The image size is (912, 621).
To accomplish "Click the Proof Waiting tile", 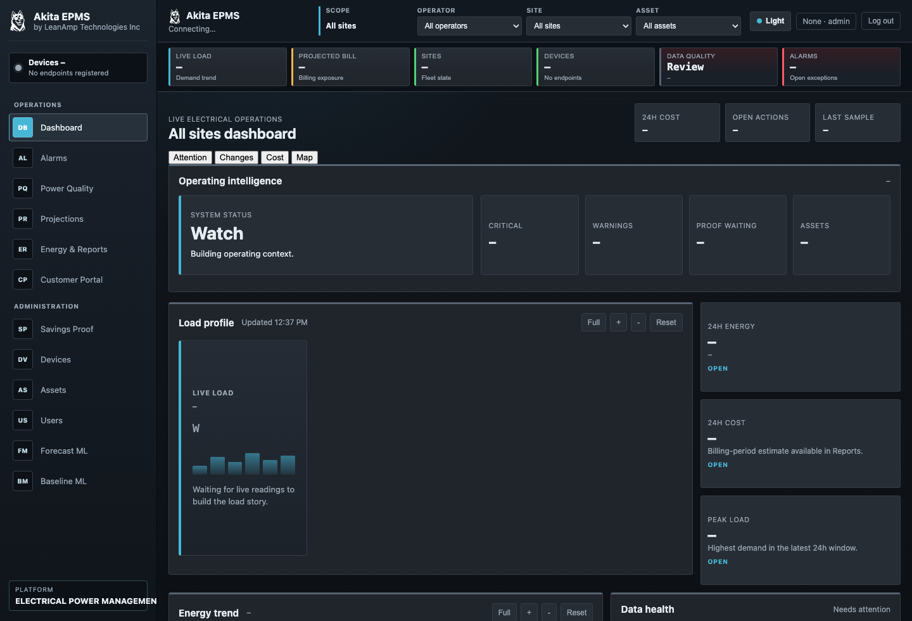I will tap(738, 235).
